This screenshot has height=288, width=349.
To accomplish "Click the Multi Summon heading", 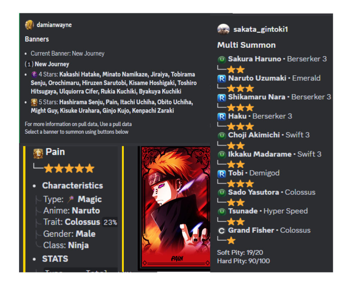I will pyautogui.click(x=246, y=45).
